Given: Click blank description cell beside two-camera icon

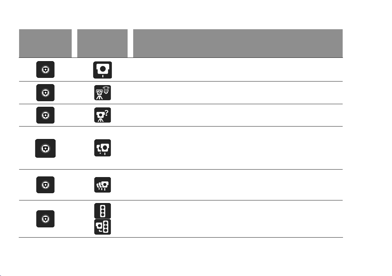Looking at the screenshot, I should tap(238, 148).
